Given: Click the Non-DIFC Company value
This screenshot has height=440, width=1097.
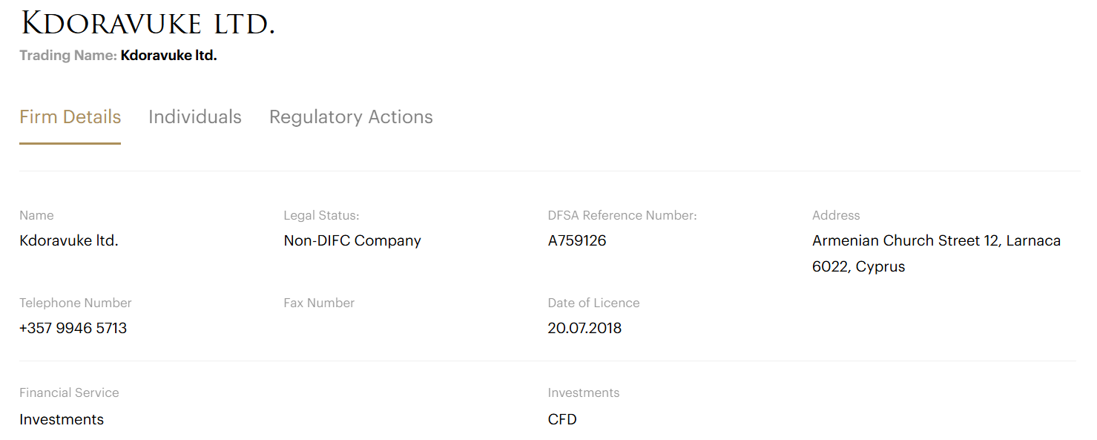Looking at the screenshot, I should point(352,241).
